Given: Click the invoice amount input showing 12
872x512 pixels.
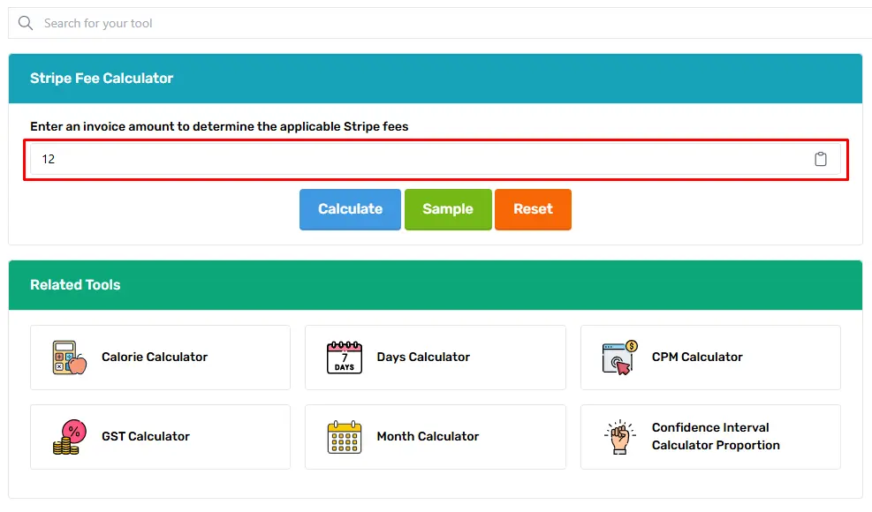Looking at the screenshot, I should click(436, 159).
